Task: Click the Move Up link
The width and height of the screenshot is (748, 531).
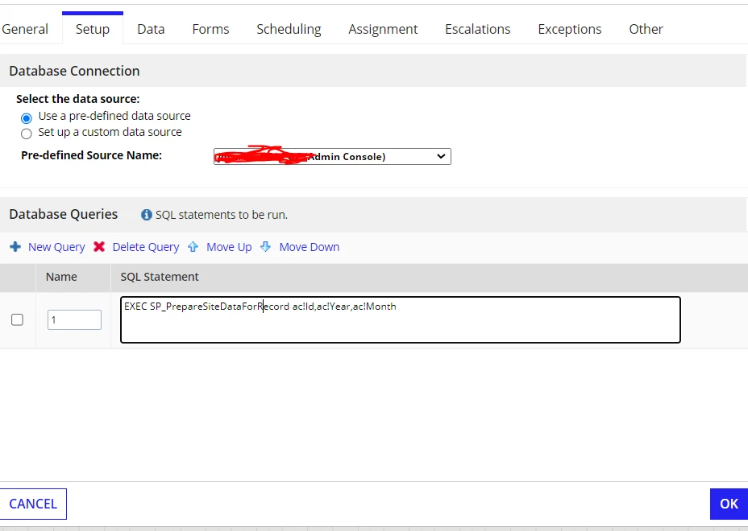Action: tap(229, 247)
